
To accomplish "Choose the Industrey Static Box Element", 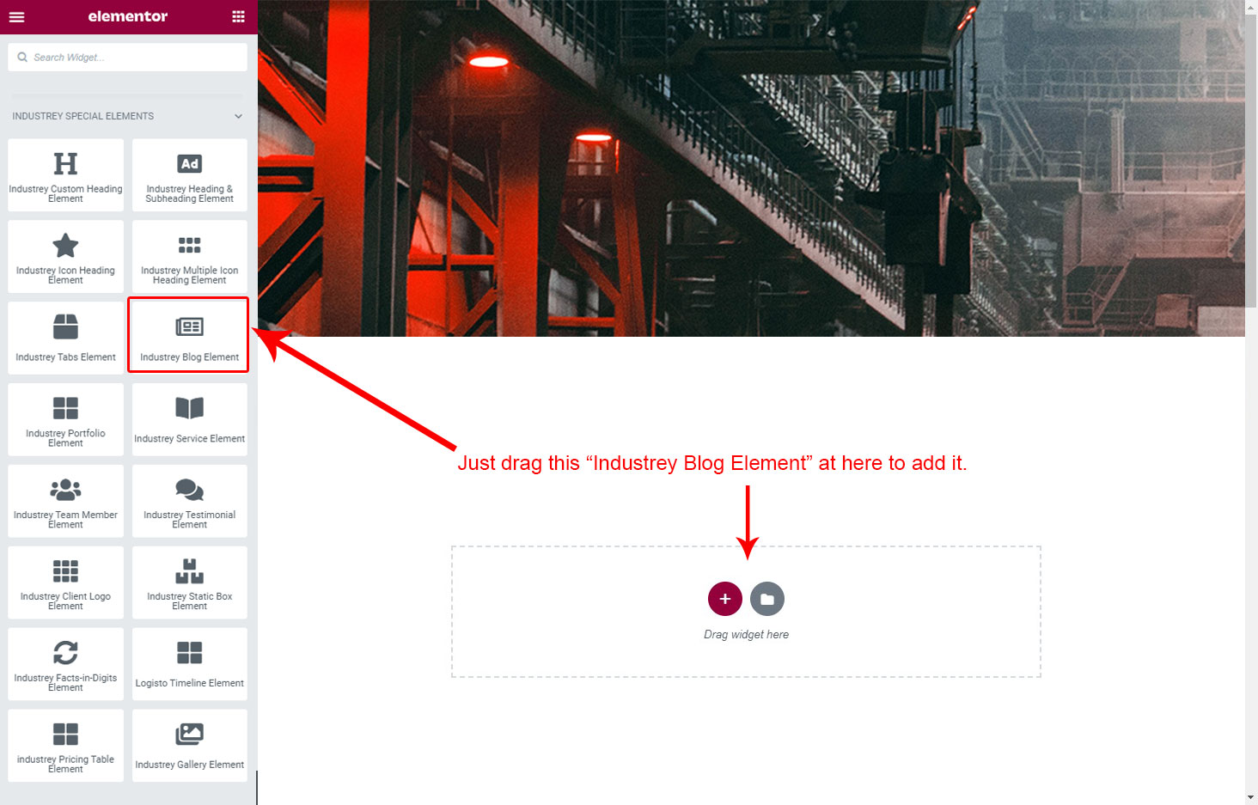I will click(x=190, y=582).
